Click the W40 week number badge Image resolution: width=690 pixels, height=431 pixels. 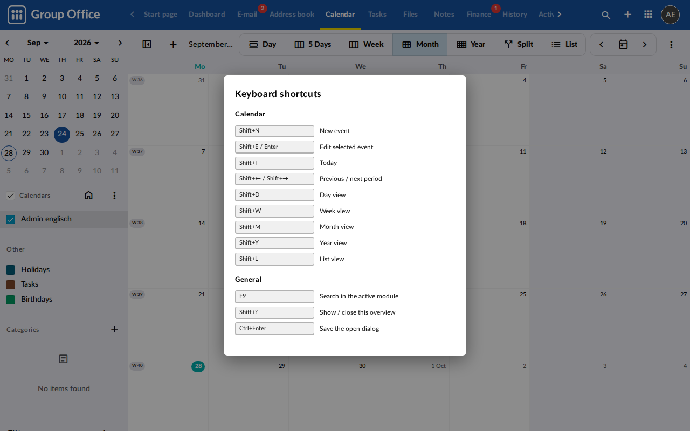click(137, 366)
